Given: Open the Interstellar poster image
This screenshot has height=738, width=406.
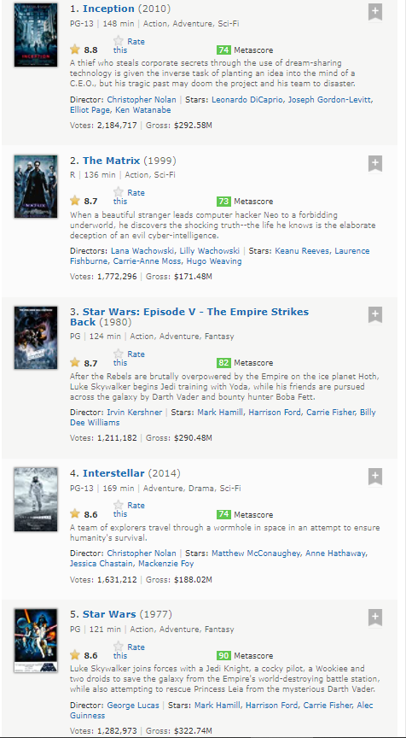Looking at the screenshot, I should tap(36, 500).
